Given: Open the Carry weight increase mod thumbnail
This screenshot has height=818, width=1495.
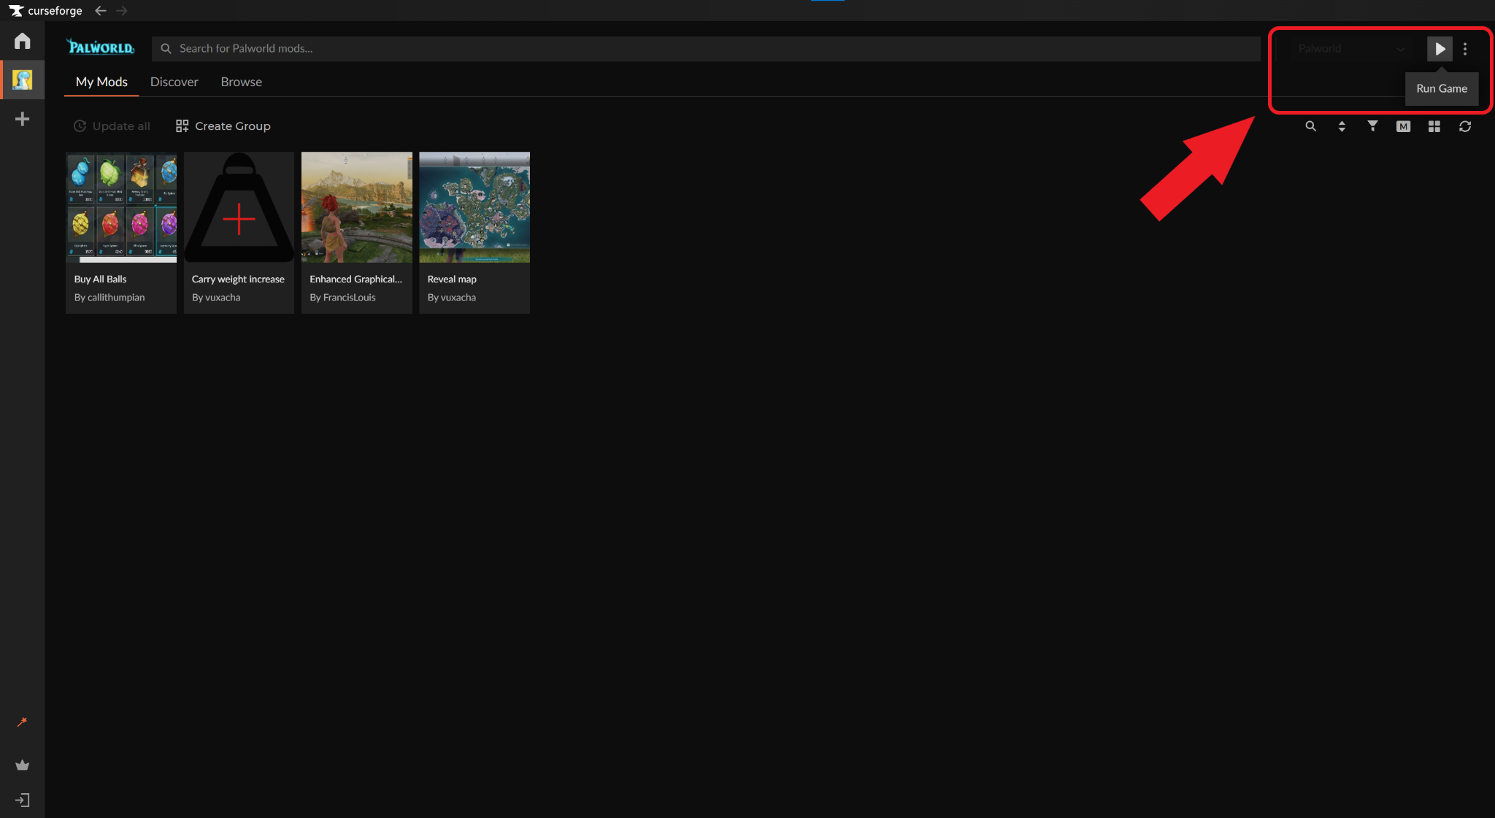Looking at the screenshot, I should (x=239, y=207).
